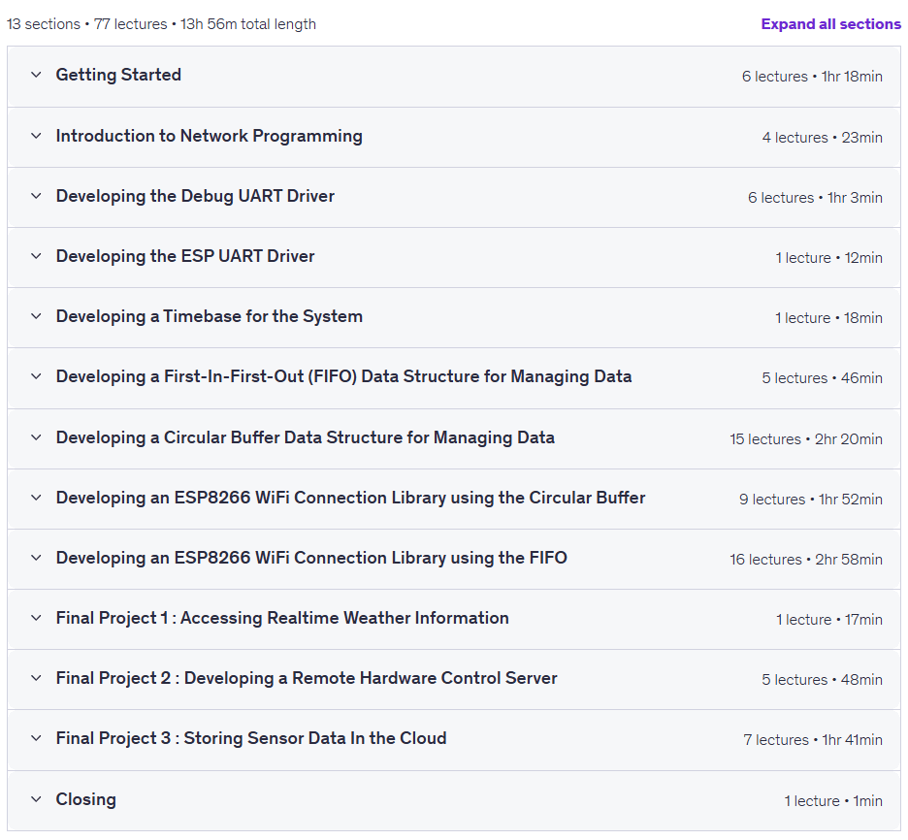This screenshot has width=908, height=840.
Task: Click the Expand all sections link
Action: pyautogui.click(x=830, y=24)
